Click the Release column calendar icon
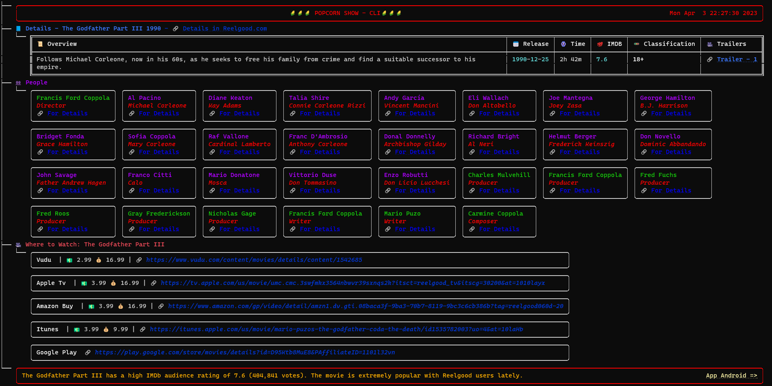The width and height of the screenshot is (772, 386). [x=516, y=44]
